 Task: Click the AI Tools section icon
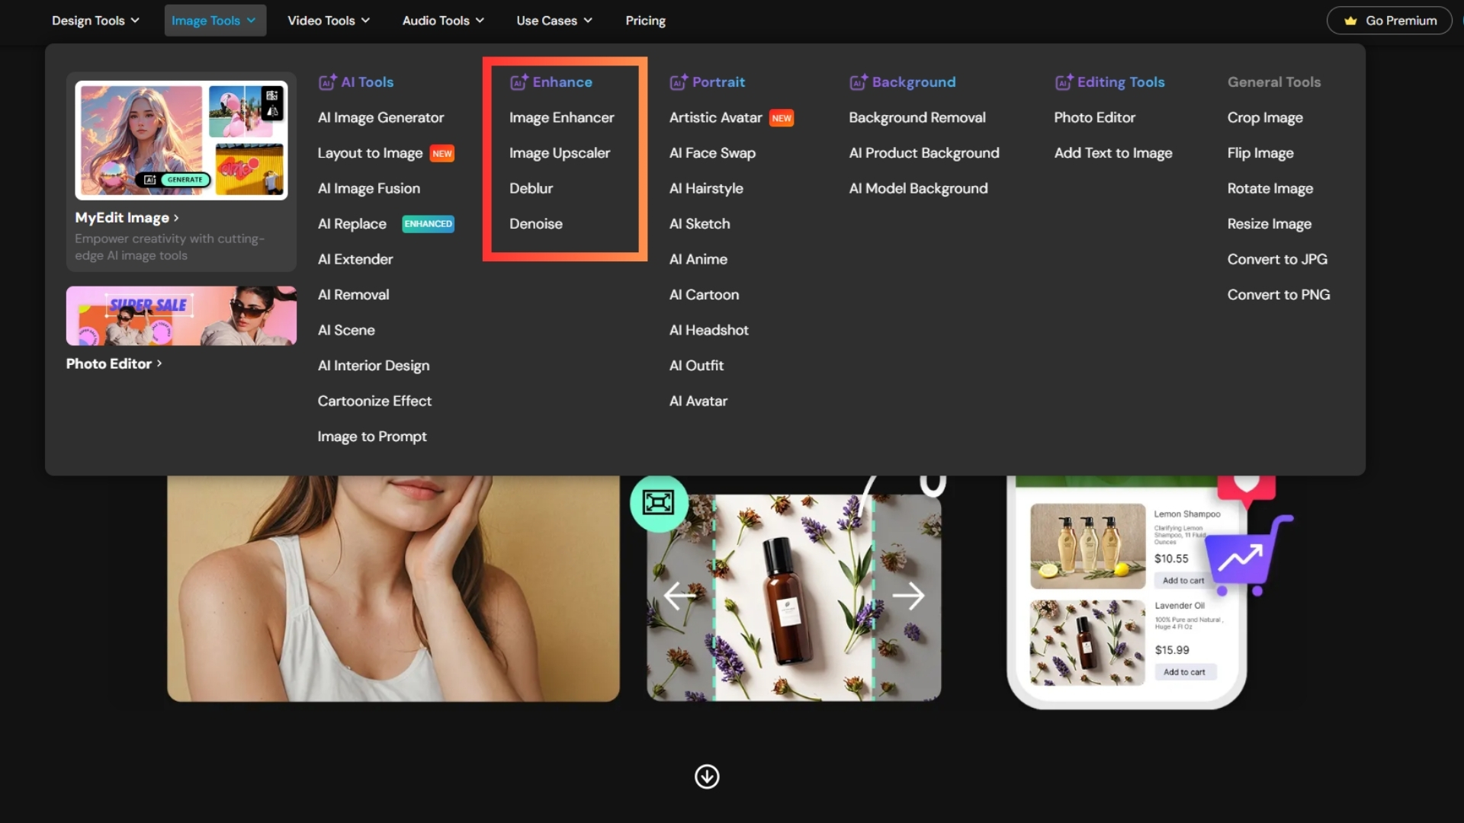328,82
